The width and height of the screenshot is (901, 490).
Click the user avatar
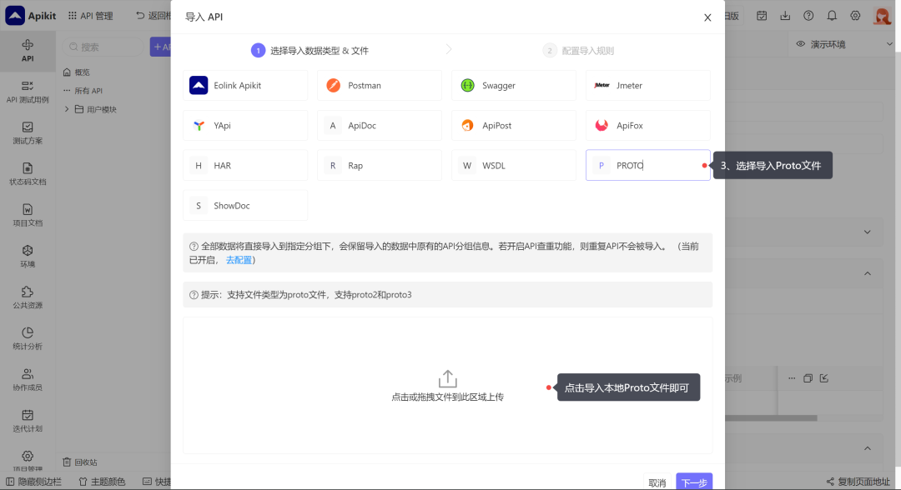tap(882, 16)
